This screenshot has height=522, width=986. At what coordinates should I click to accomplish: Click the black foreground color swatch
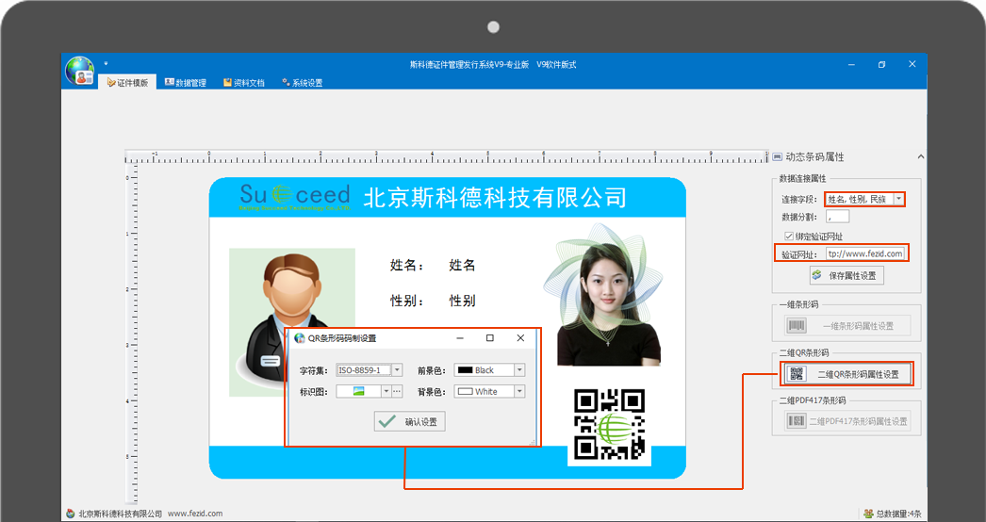(466, 370)
